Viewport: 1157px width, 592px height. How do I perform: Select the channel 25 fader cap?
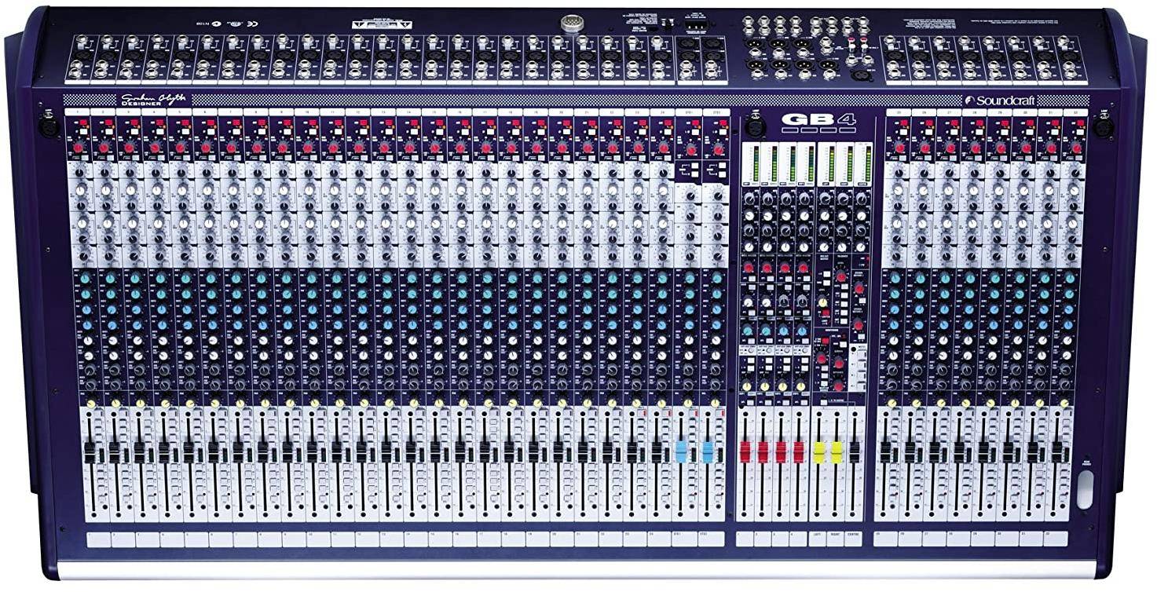click(x=886, y=452)
